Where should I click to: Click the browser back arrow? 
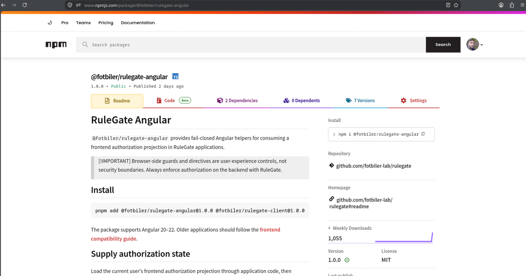[3, 5]
